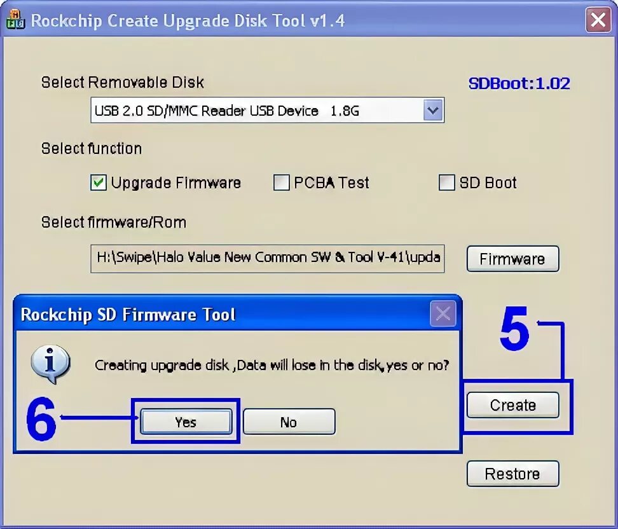This screenshot has width=618, height=529.
Task: Choose No in the Firmware Tool dialog
Action: coord(289,422)
